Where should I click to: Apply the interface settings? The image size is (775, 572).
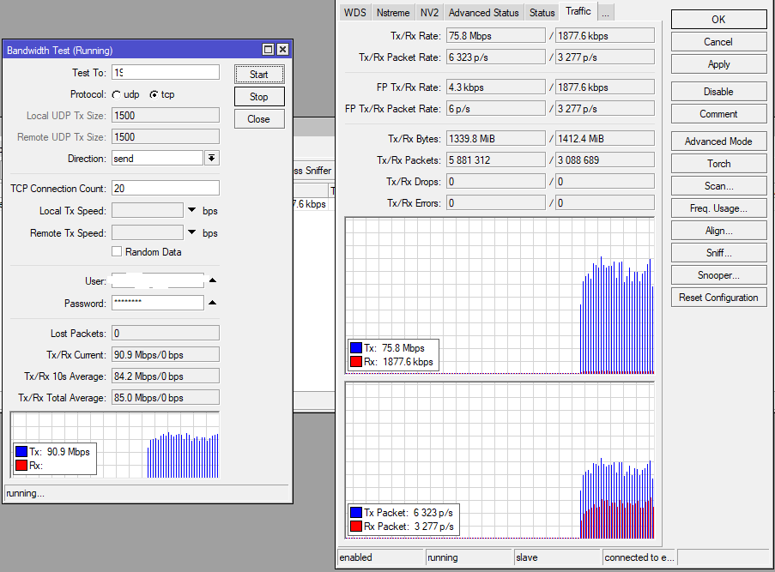point(718,64)
